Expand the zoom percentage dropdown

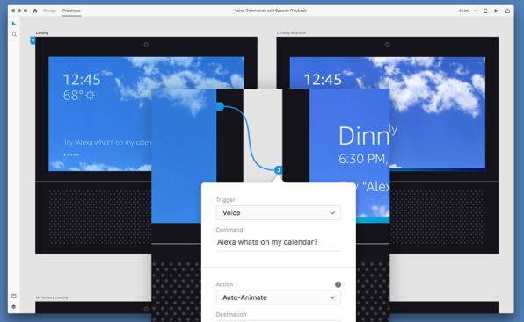tap(475, 11)
